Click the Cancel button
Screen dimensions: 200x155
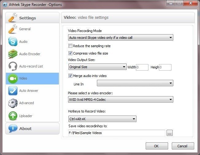(183, 146)
